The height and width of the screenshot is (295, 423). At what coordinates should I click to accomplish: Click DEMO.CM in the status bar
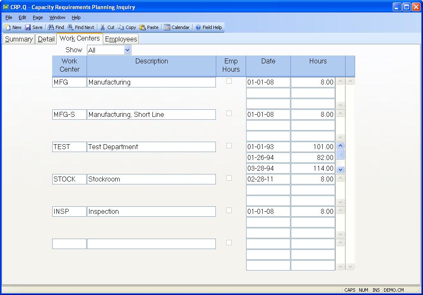click(394, 290)
